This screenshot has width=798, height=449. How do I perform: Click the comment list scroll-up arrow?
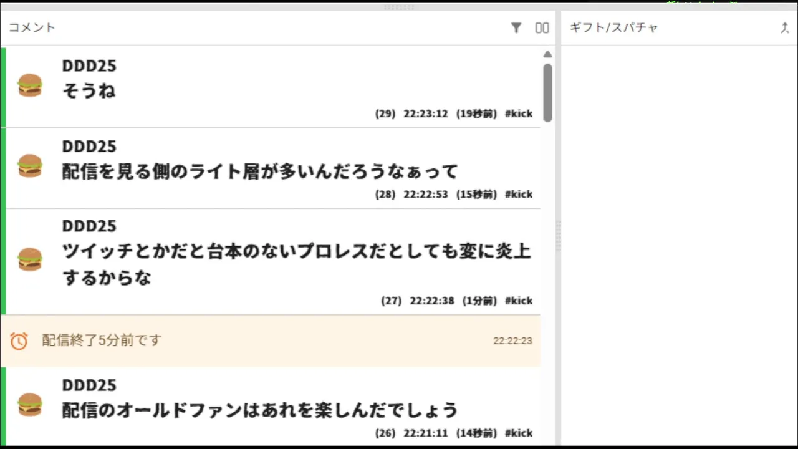tap(547, 54)
